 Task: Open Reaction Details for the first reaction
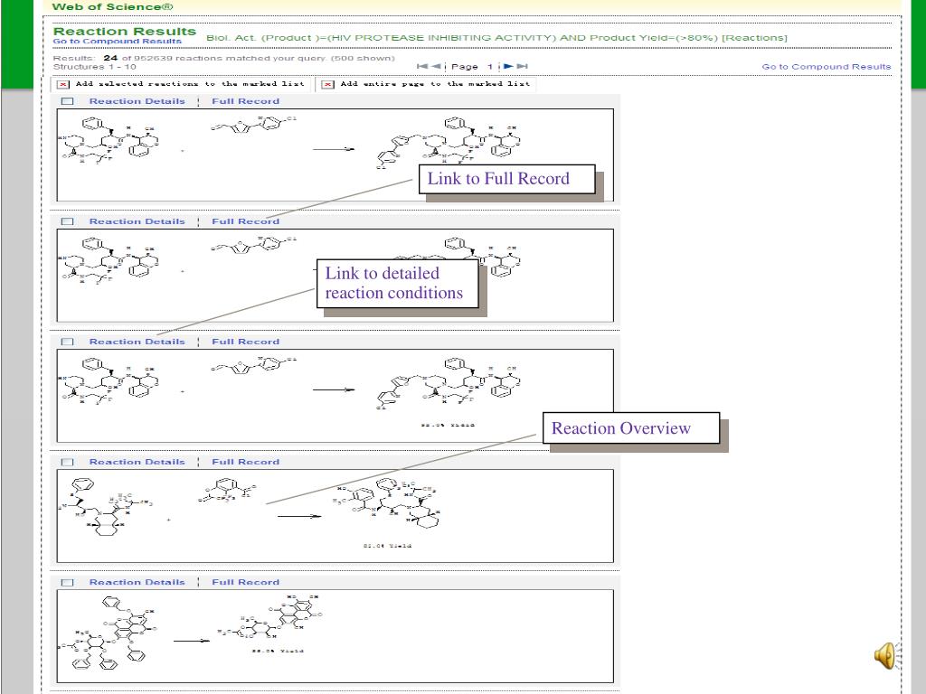(x=137, y=101)
